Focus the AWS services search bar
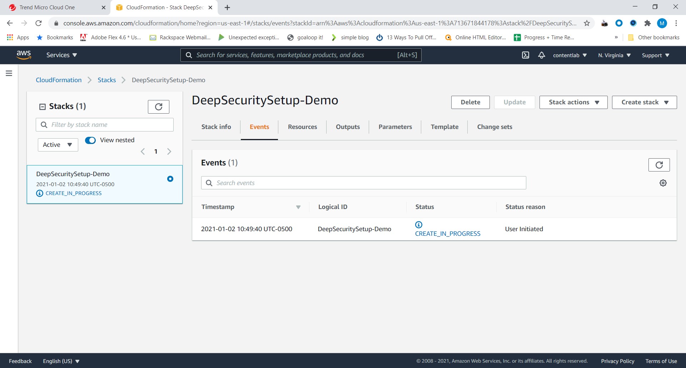Viewport: 686px width, 368px height. [x=301, y=55]
